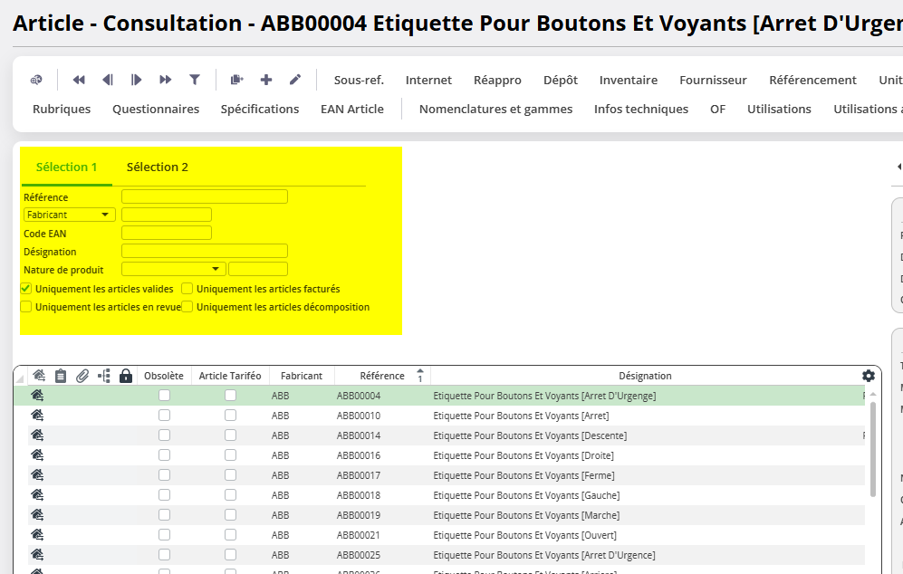Go to the previous record
Viewport: 903px width, 574px height.
point(108,80)
